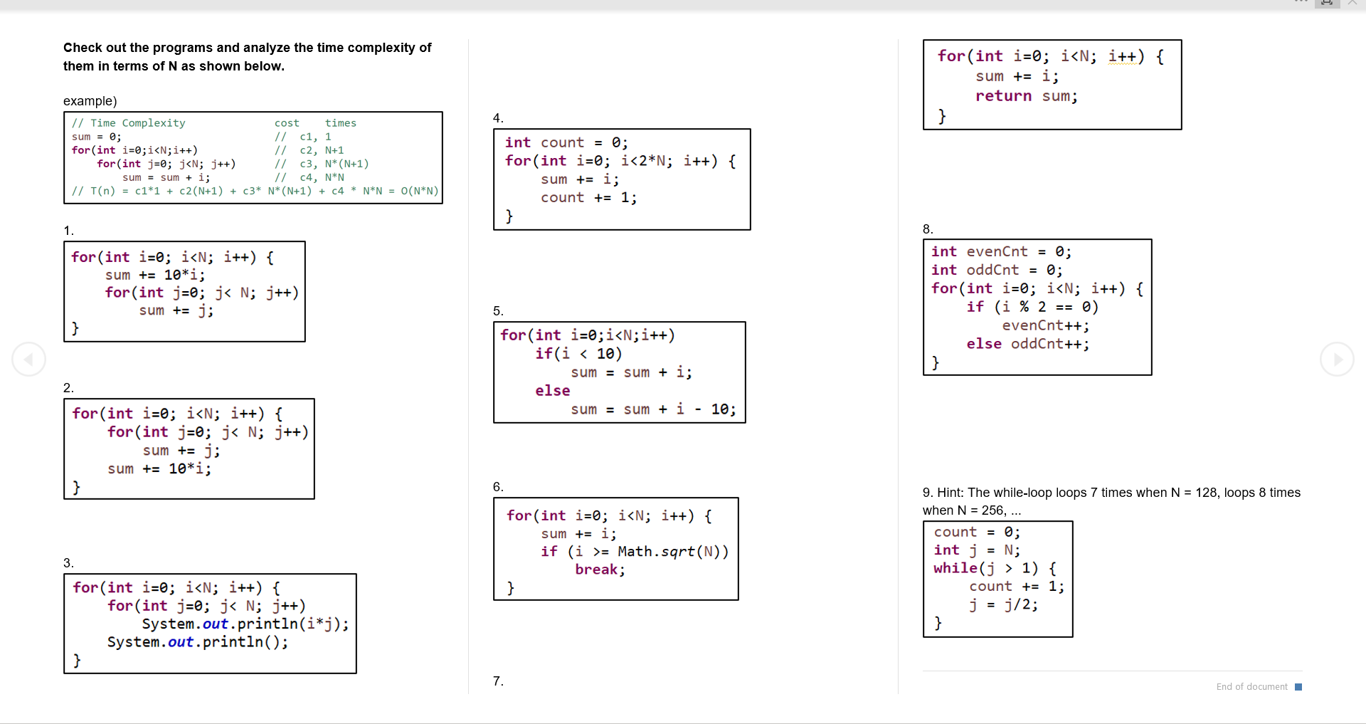Select problem 9 hint text

tap(1111, 500)
